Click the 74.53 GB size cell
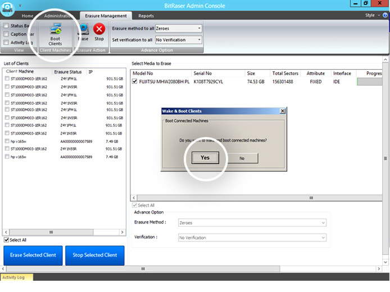Screen dimensions: 390x292 click(256, 82)
